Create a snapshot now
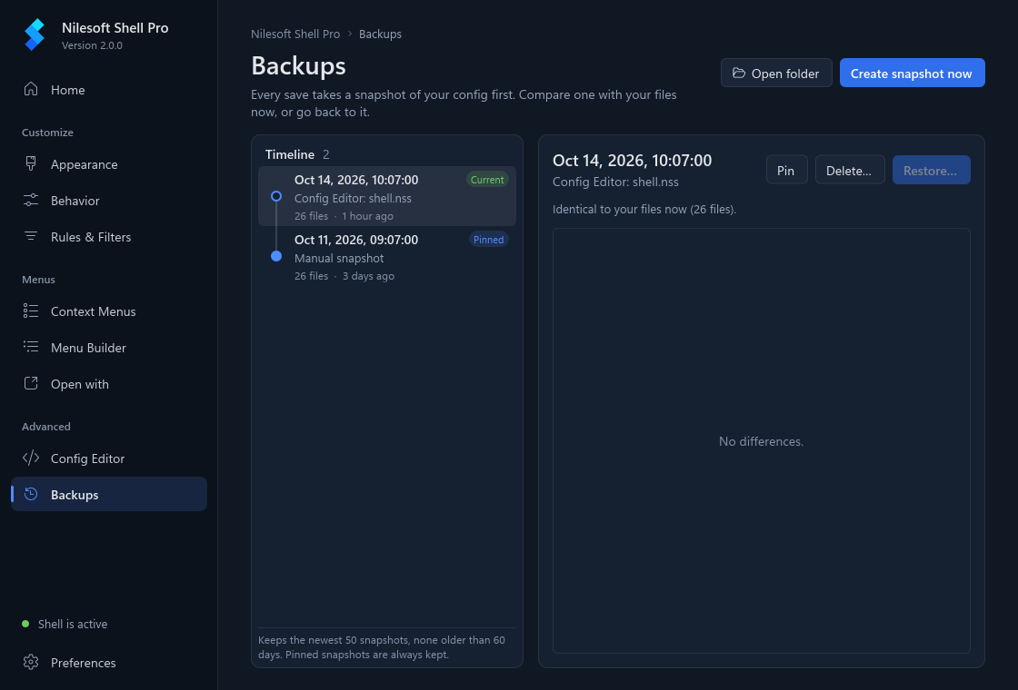This screenshot has width=1018, height=690. coord(913,73)
